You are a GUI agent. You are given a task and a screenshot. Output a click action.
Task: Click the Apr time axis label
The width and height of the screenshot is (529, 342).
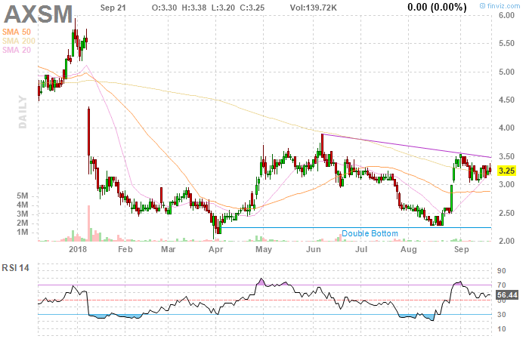pos(216,249)
